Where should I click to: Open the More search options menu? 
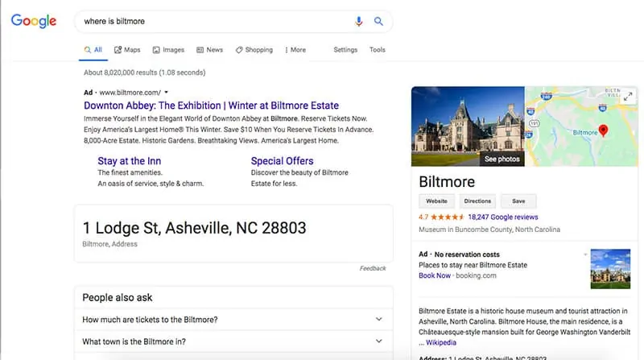(x=295, y=50)
